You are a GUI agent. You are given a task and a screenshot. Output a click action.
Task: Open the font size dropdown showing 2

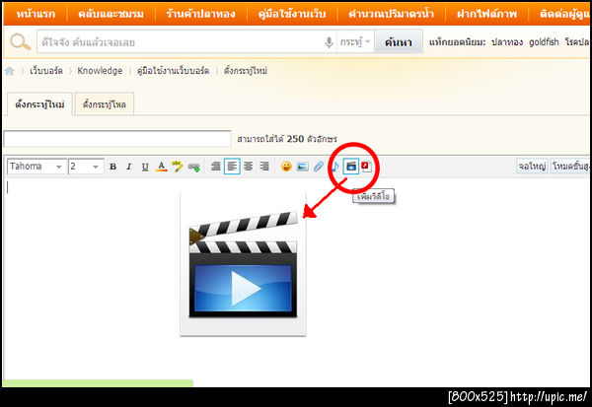86,167
